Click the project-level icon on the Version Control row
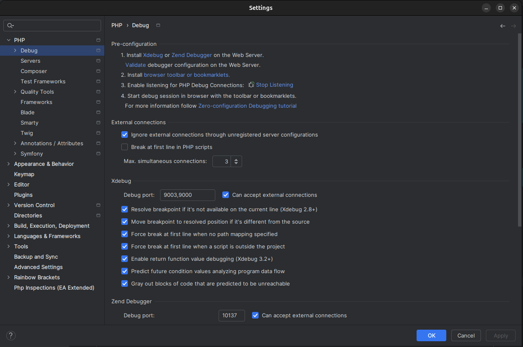The height and width of the screenshot is (347, 523). 98,205
